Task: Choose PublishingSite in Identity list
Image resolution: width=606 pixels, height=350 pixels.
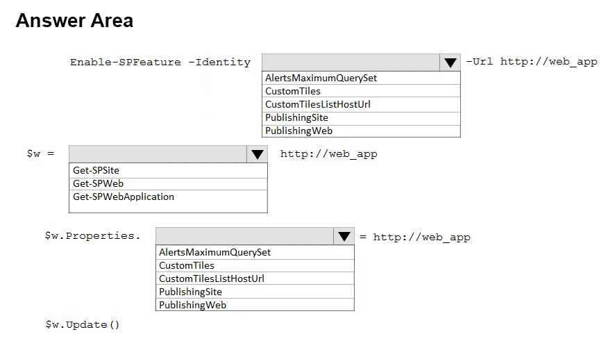Action: pyautogui.click(x=296, y=117)
